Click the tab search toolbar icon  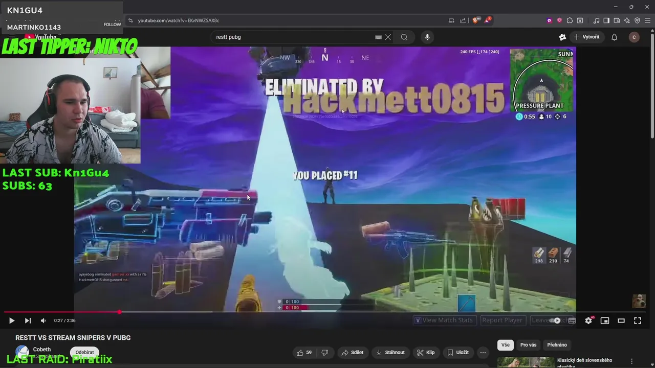point(580,20)
